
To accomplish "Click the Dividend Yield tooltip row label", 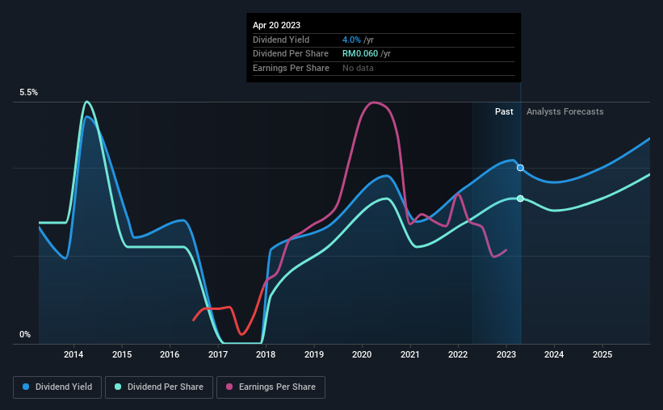I will (x=281, y=40).
